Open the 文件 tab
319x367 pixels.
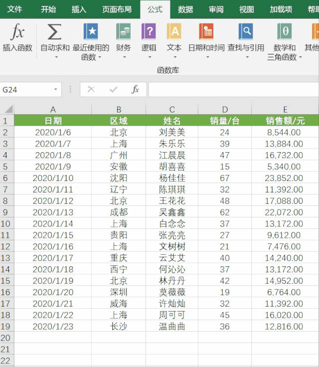pos(14,9)
